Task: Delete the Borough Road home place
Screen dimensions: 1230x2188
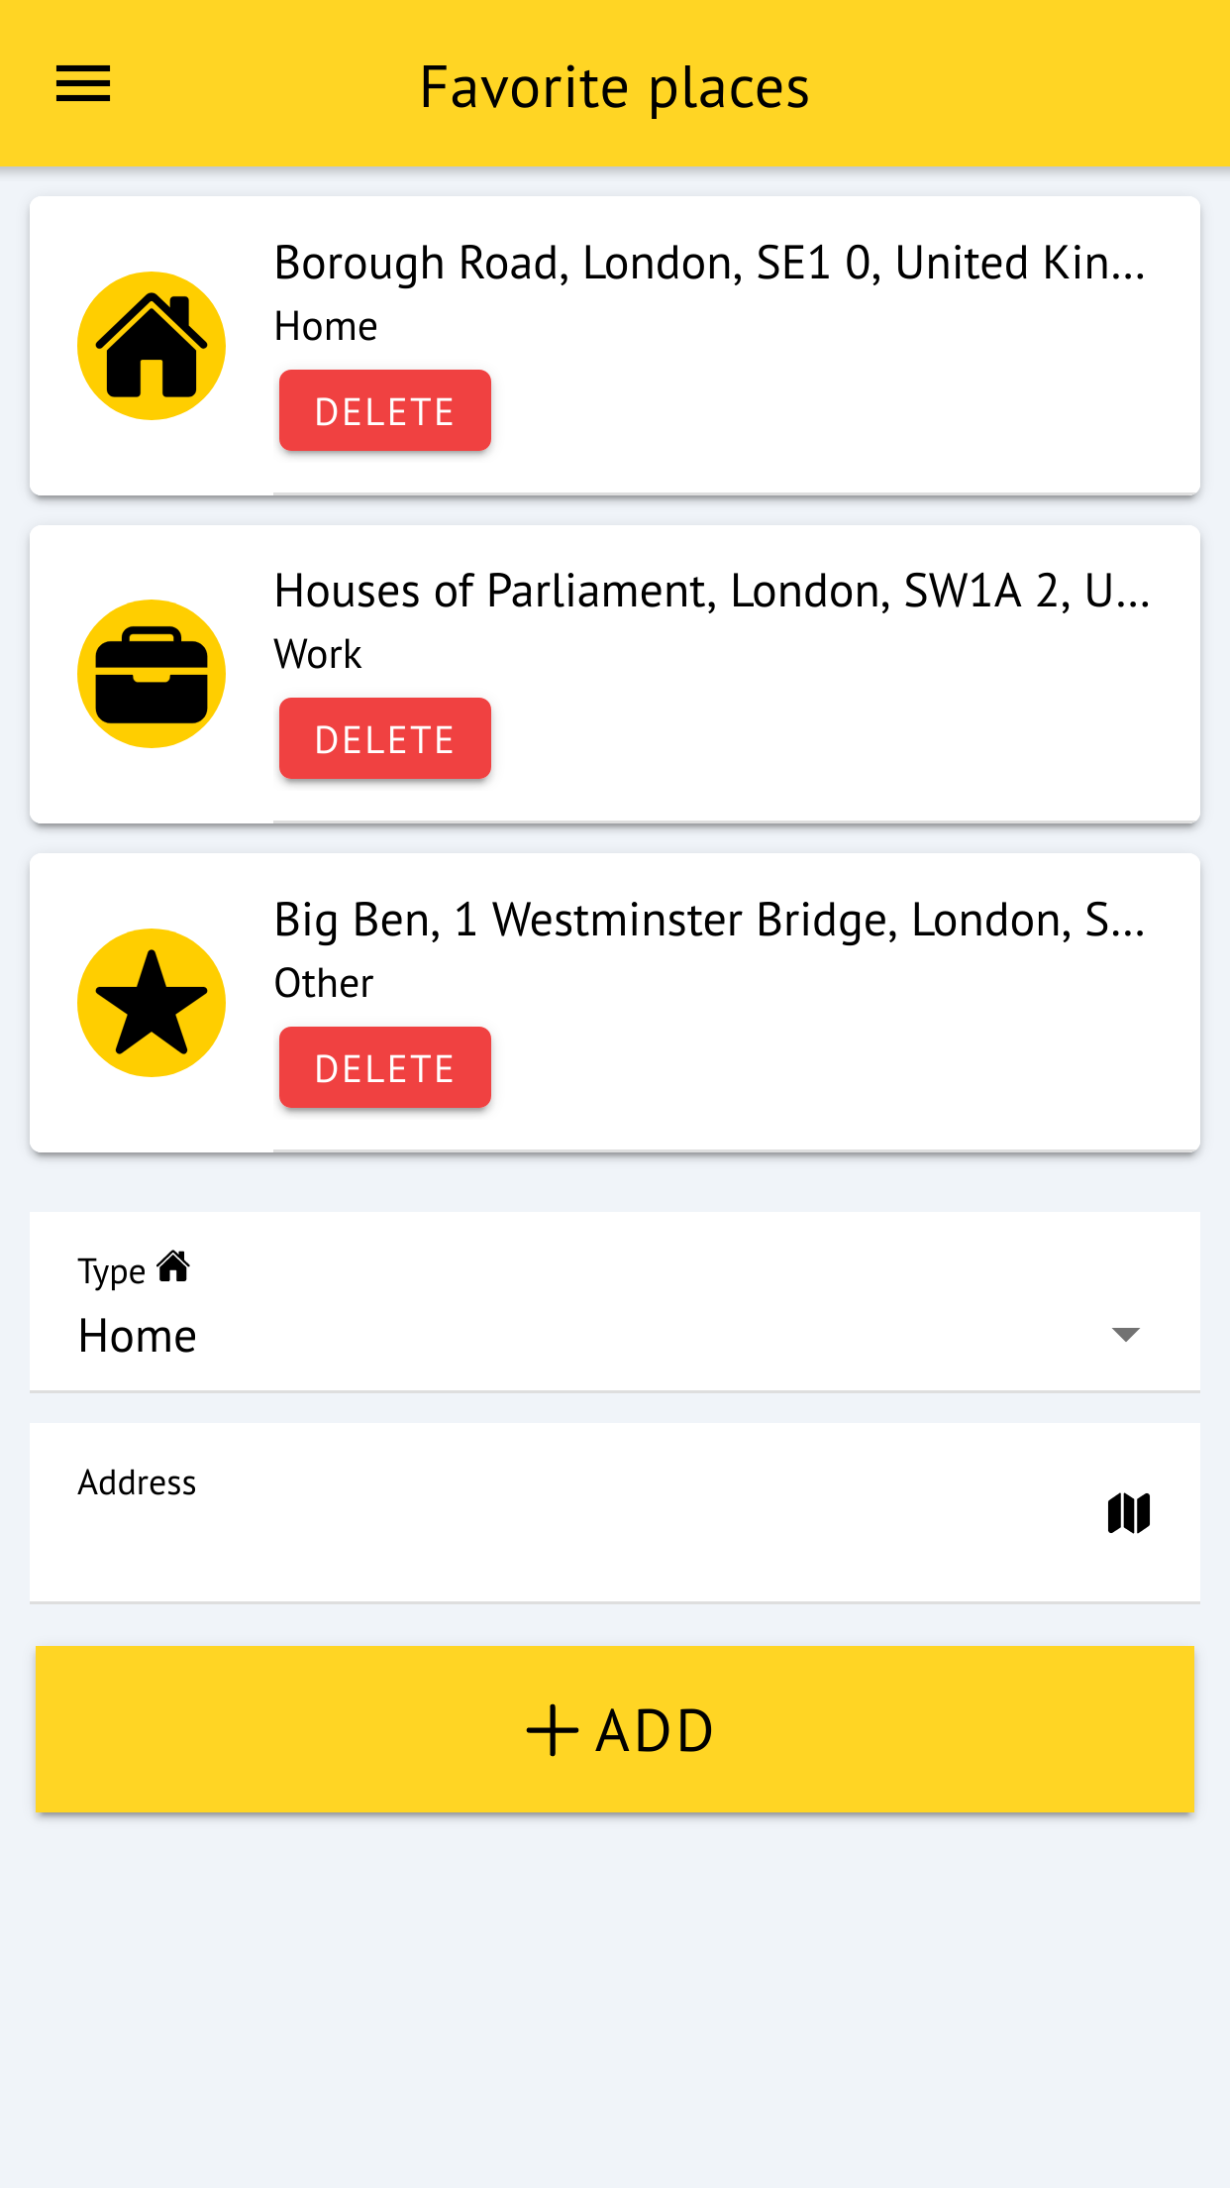Action: 384,411
